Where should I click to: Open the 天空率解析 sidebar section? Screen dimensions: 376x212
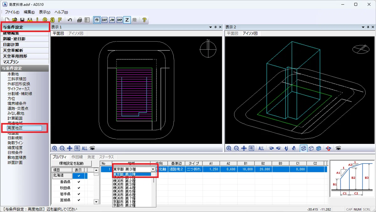[25, 50]
